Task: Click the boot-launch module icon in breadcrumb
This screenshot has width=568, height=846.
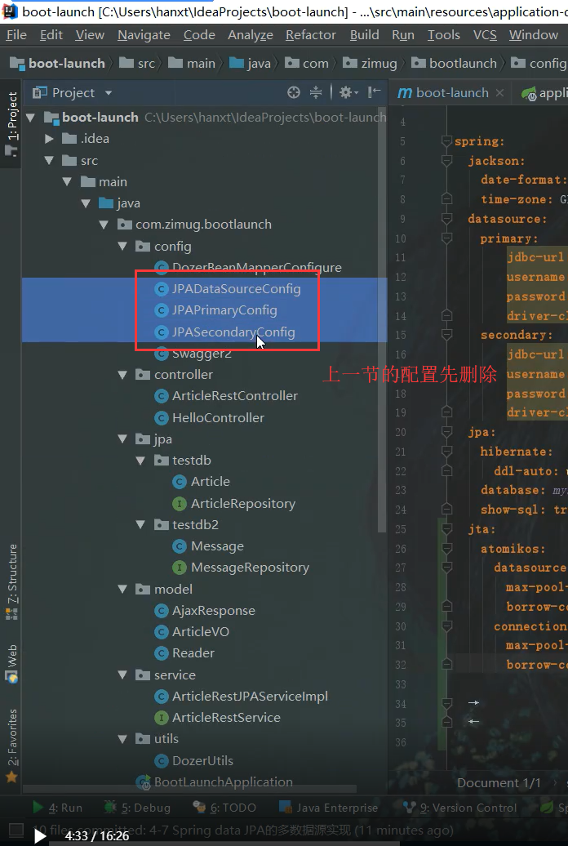Action: pyautogui.click(x=17, y=63)
